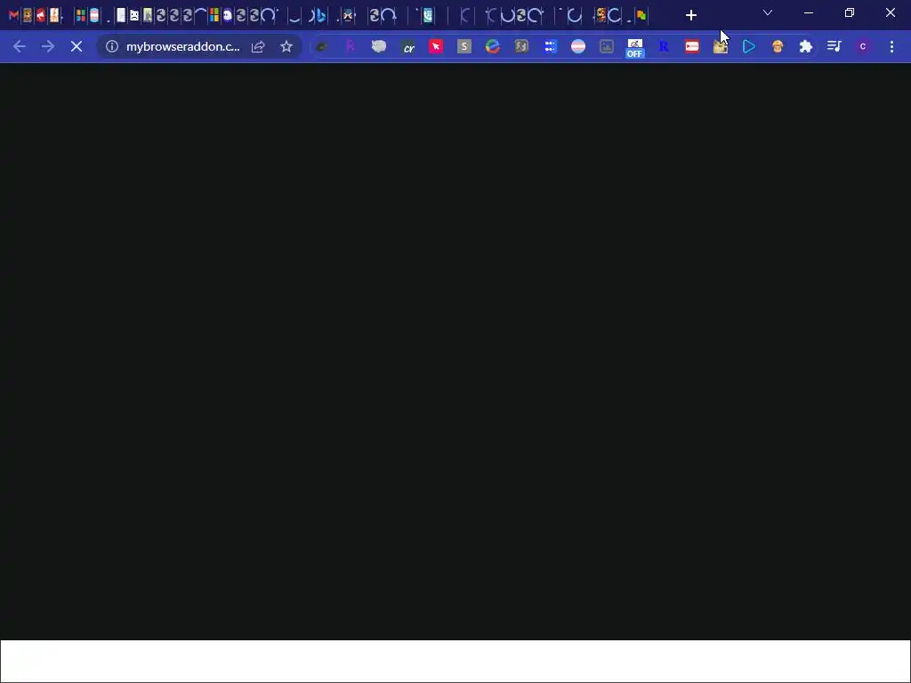Open a new tab with plus
This screenshot has width=911, height=683.
point(690,16)
